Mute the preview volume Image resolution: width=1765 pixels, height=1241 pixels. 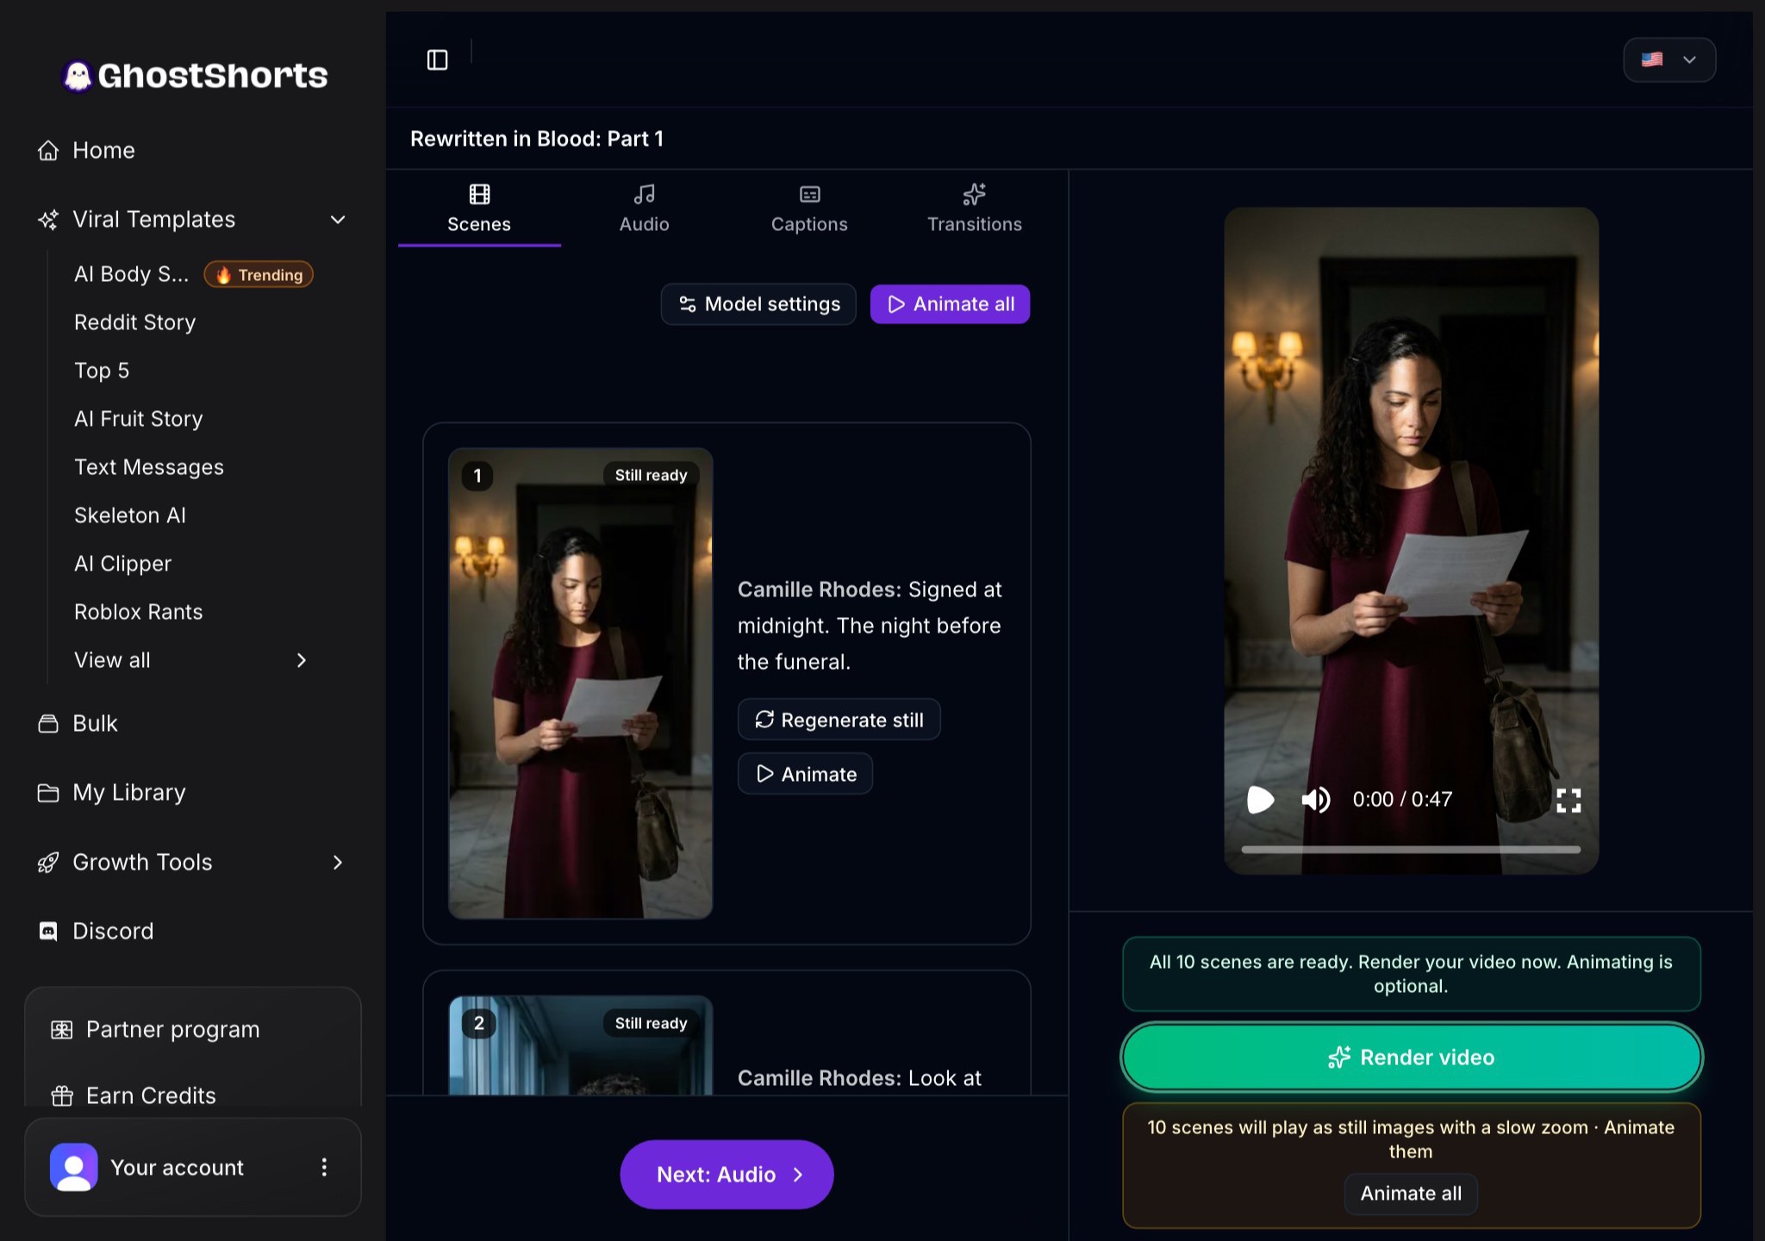(x=1315, y=800)
